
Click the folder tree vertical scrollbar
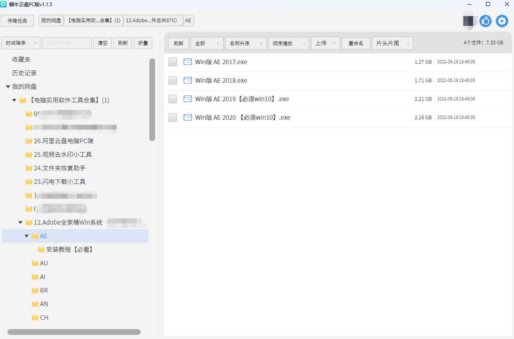pos(152,100)
